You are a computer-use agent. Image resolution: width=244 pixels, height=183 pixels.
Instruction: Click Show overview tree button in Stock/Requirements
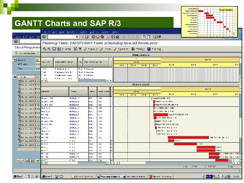pos(25,53)
